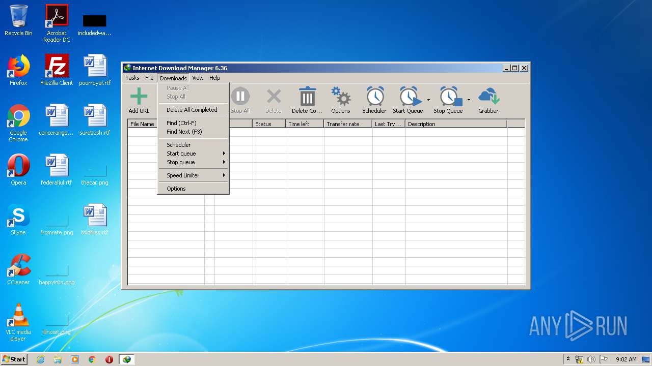Select the Opera desktop icon
This screenshot has height=366, width=652.
pos(18,170)
